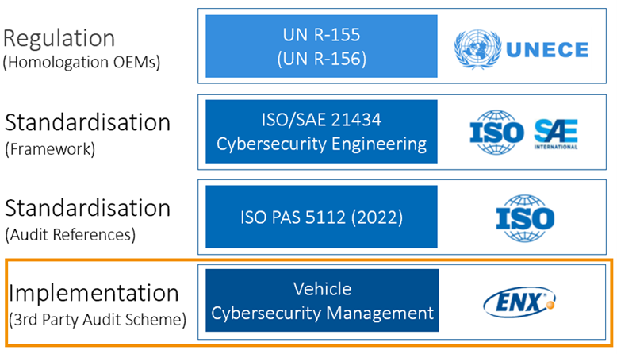Click the Implementation heading
This screenshot has width=617, height=354.
click(94, 294)
